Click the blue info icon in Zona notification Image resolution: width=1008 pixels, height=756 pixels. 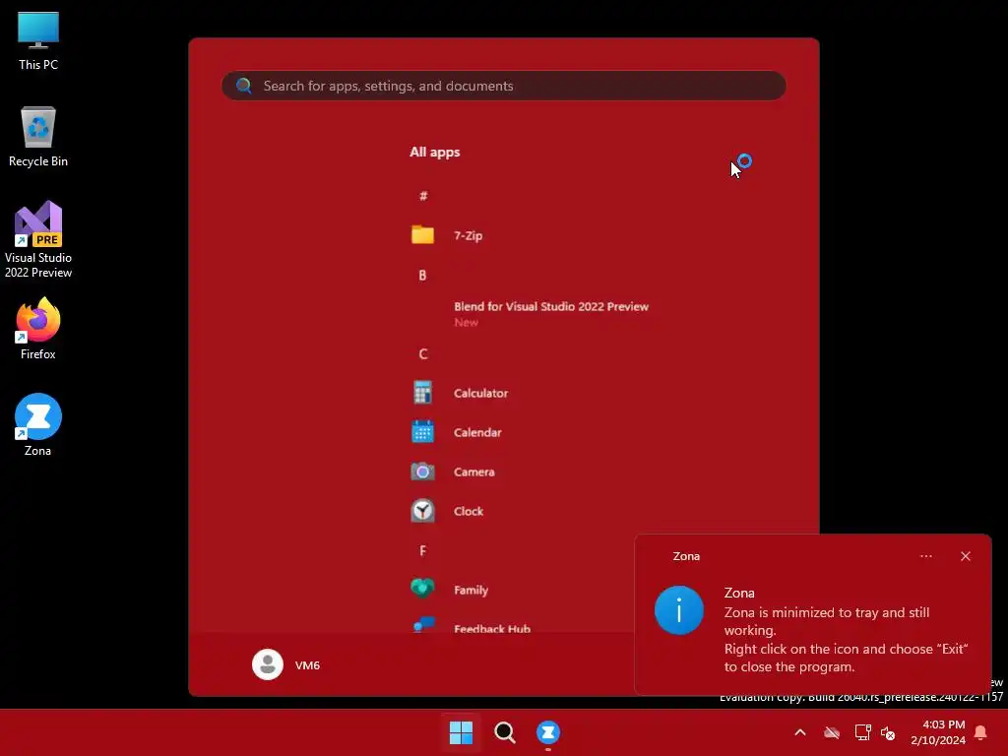coord(679,610)
